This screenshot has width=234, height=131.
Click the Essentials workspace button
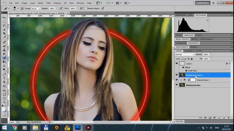pos(203,3)
